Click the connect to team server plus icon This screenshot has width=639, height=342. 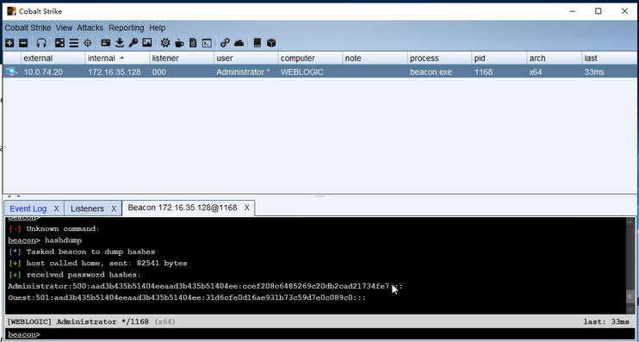[9, 43]
